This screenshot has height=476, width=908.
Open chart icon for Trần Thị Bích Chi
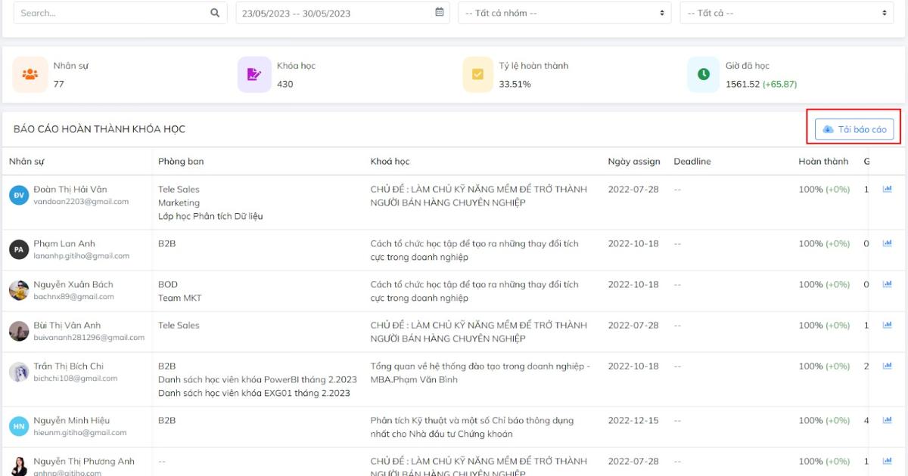[888, 366]
